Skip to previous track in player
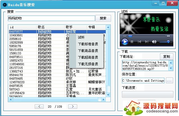179x116 pixels. click(139, 42)
